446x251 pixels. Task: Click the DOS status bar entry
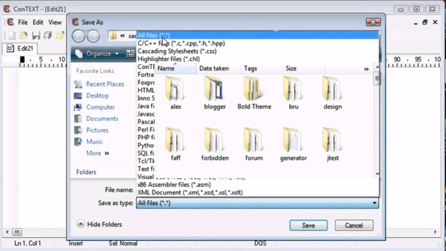[260, 243]
